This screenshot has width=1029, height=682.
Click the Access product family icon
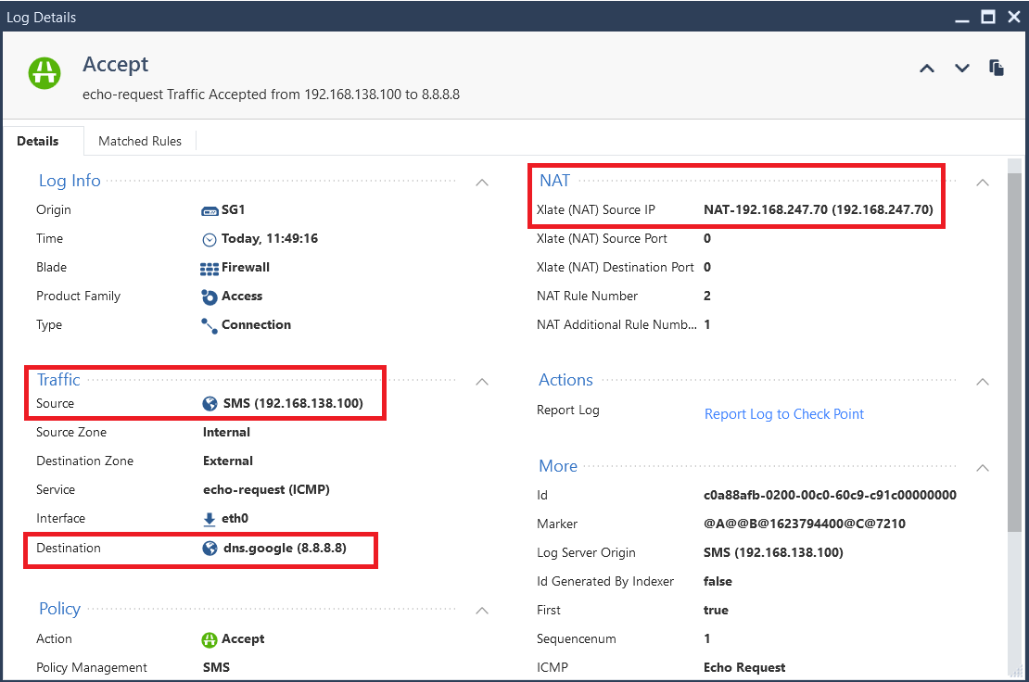[x=210, y=297]
